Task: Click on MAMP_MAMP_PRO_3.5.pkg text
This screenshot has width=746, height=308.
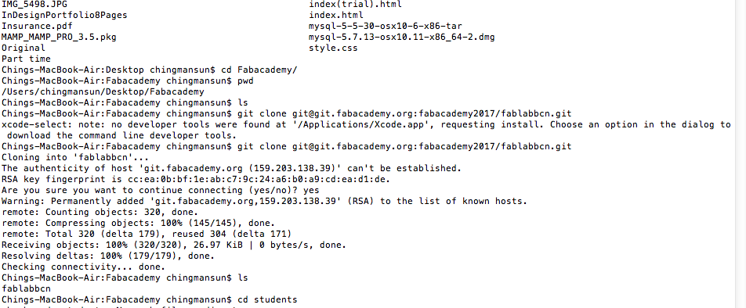Action: pyautogui.click(x=59, y=37)
